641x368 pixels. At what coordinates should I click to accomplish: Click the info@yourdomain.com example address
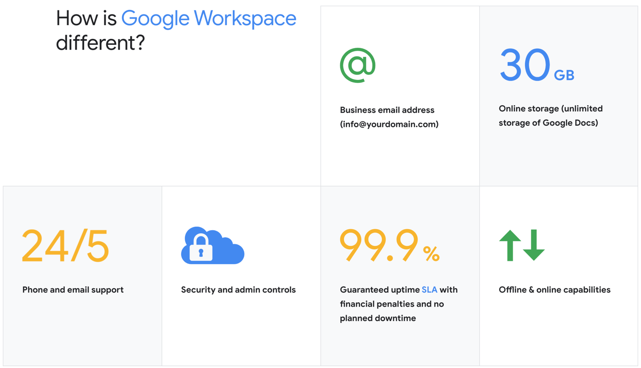pos(389,124)
